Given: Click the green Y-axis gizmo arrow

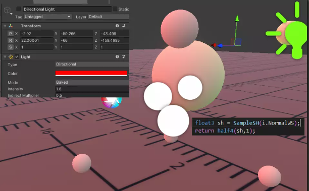Looking at the screenshot, I should click(x=237, y=18).
